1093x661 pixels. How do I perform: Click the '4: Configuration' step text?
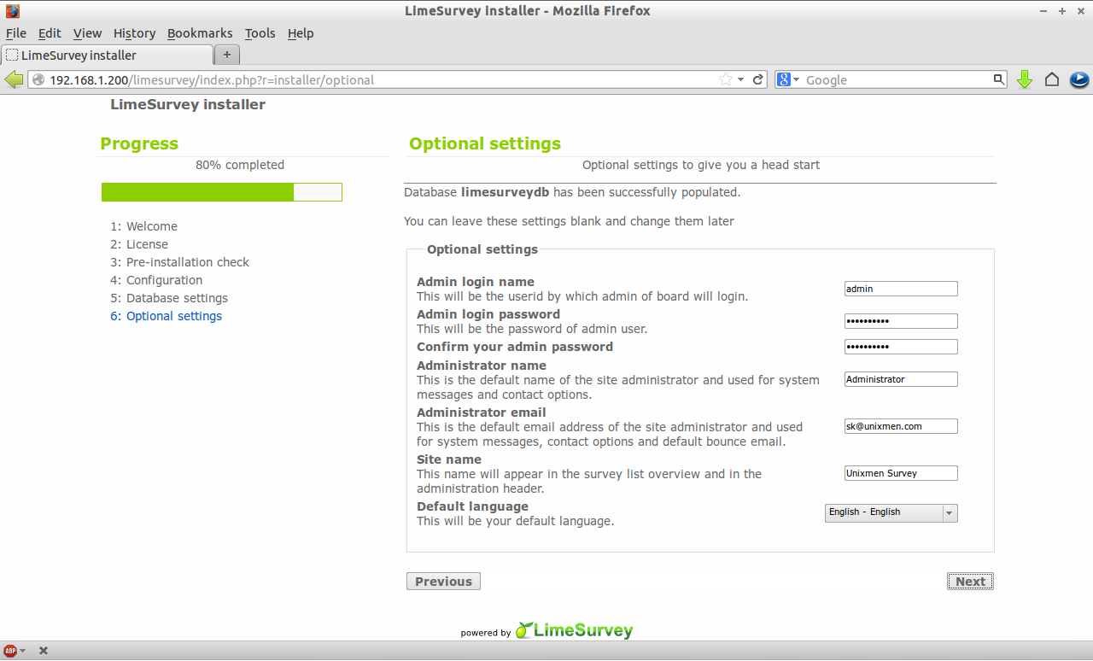coord(156,280)
